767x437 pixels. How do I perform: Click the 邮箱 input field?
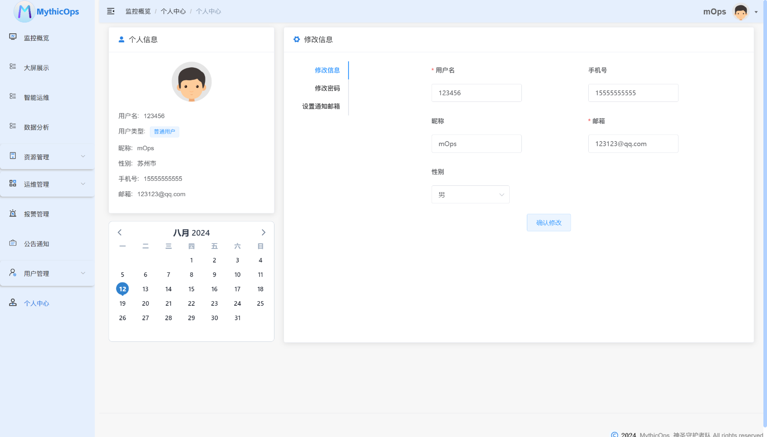pos(633,143)
